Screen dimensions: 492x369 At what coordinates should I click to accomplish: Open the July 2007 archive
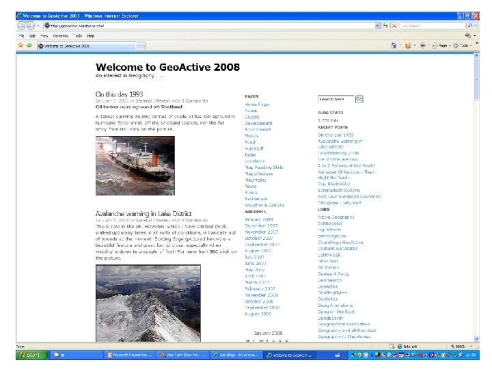(x=254, y=257)
